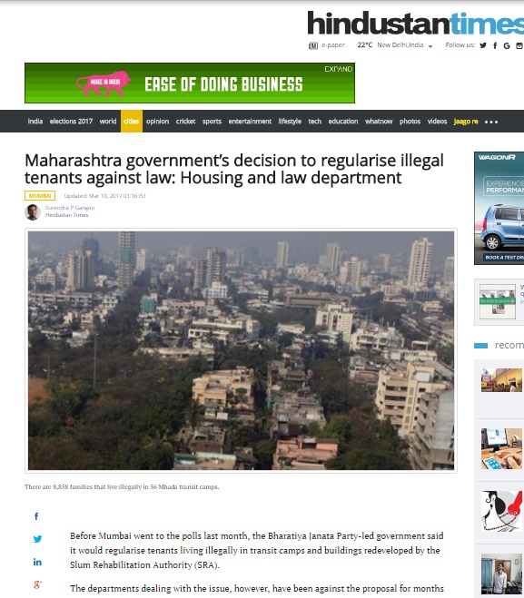Go to the elections 2017 section
Viewport: 524px width, 598px height.
[71, 122]
